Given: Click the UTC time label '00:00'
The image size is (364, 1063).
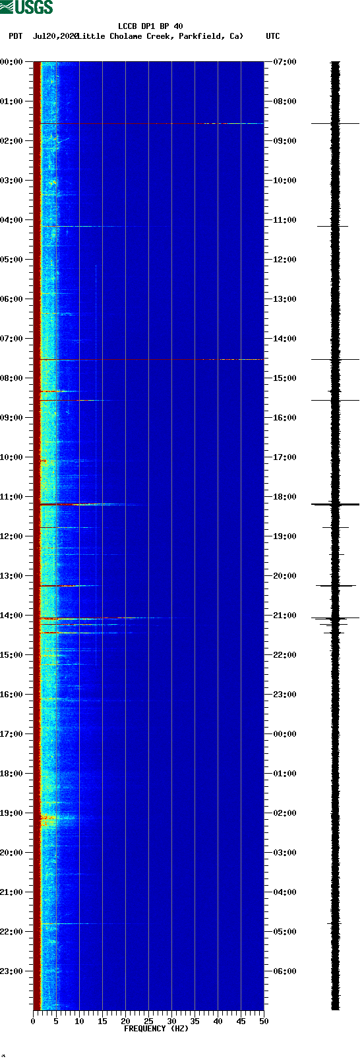Looking at the screenshot, I should 285,734.
